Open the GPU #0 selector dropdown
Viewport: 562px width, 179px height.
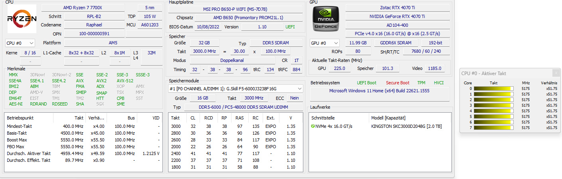(325, 43)
